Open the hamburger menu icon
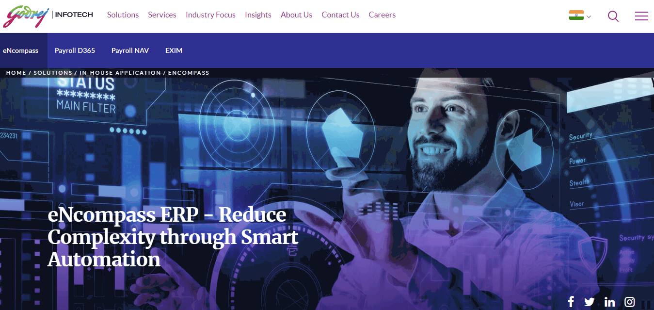654x310 pixels. [x=641, y=16]
